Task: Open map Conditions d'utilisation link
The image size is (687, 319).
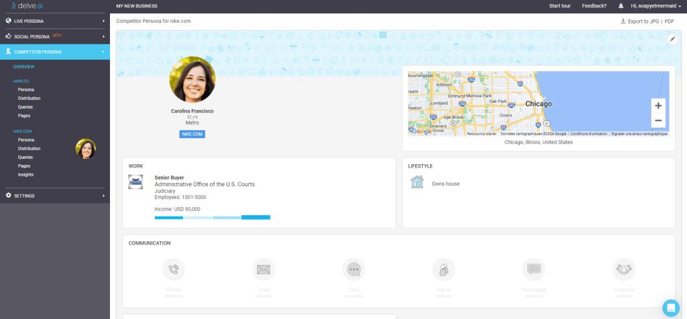Action: pos(588,134)
